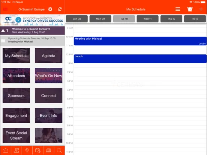Open the Attendees tile
Viewport: 207px width, 155px height.
click(16, 76)
